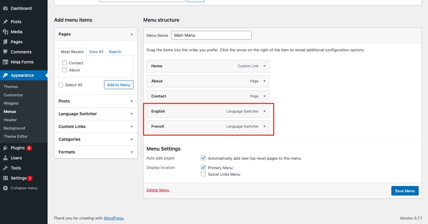Click the Ninja Forms icon
Image resolution: width=428 pixels, height=224 pixels.
5,62
